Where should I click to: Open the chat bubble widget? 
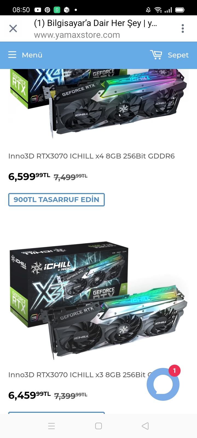point(163,384)
